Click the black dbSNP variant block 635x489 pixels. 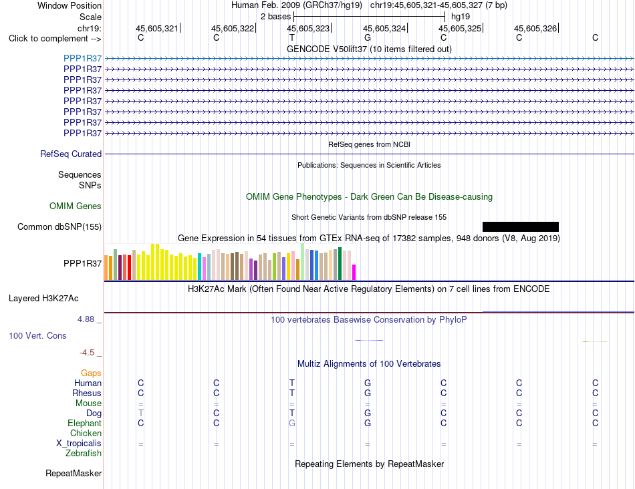[521, 226]
